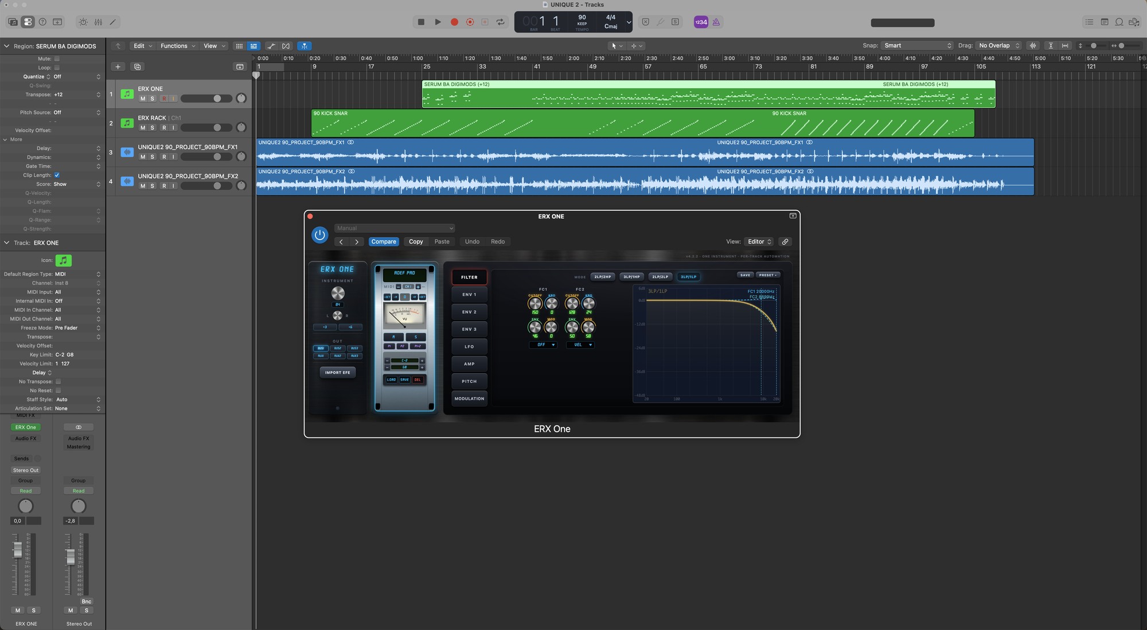Viewport: 1147px width, 630px height.
Task: Toggle the ERX One plugin power button
Action: pos(319,234)
